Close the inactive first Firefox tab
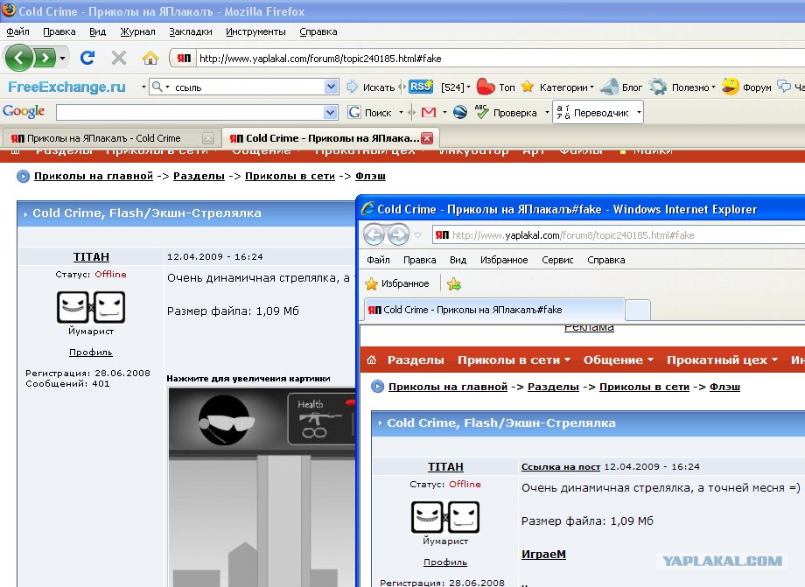This screenshot has width=805, height=587. point(208,138)
